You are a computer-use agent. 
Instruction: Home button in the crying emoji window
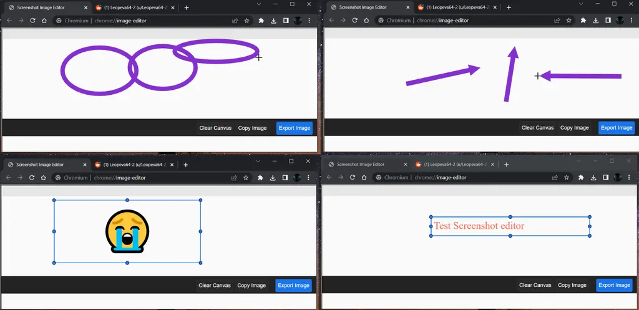pyautogui.click(x=43, y=178)
